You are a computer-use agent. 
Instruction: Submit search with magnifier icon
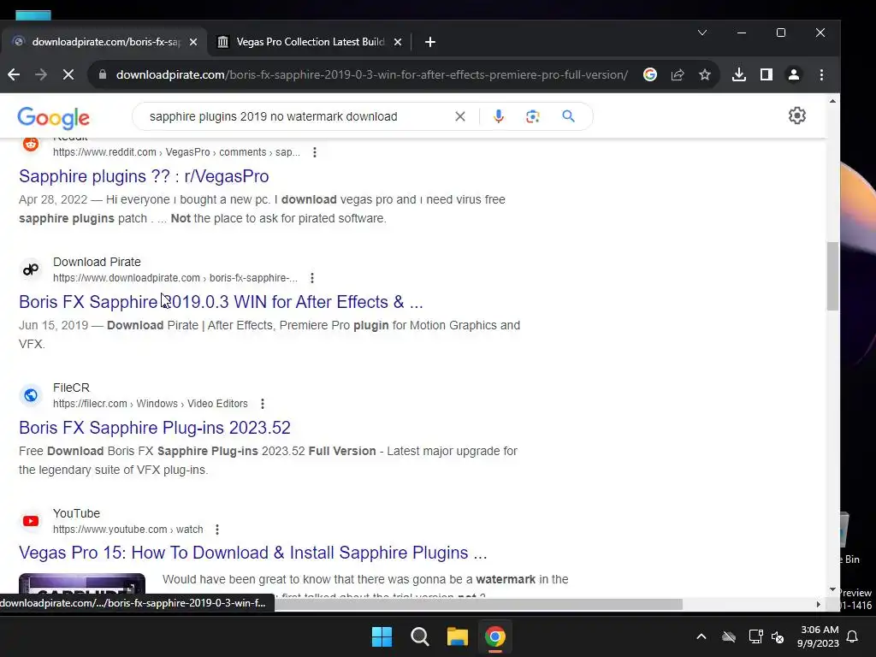pyautogui.click(x=568, y=116)
